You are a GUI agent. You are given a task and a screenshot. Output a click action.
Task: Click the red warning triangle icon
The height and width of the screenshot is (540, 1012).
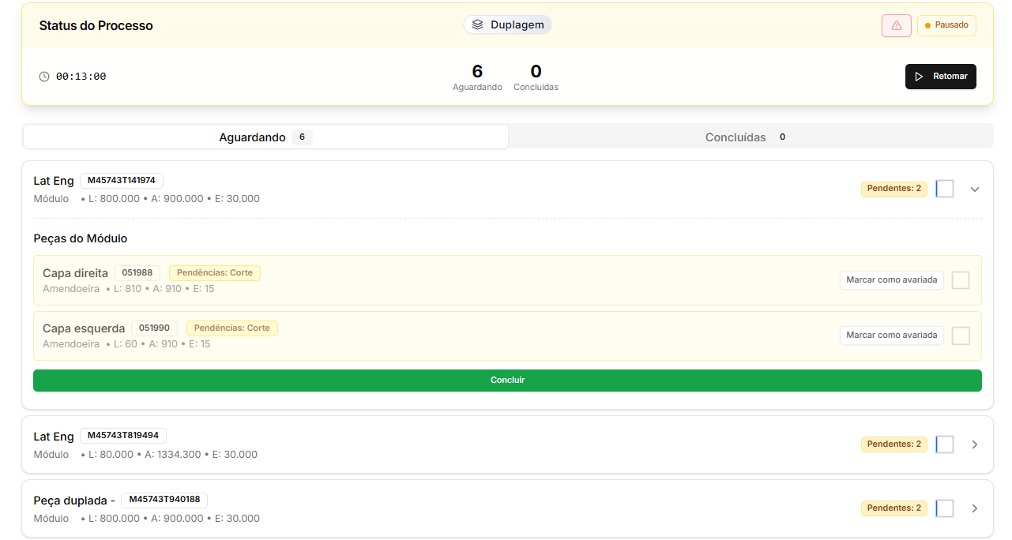point(896,25)
